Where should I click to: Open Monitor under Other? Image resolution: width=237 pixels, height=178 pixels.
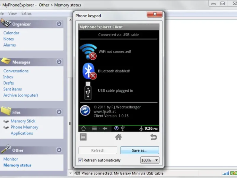click(x=11, y=159)
